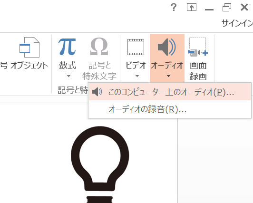
Task: Insert a video with the ビデオ filmstrip icon
Action: (x=136, y=47)
